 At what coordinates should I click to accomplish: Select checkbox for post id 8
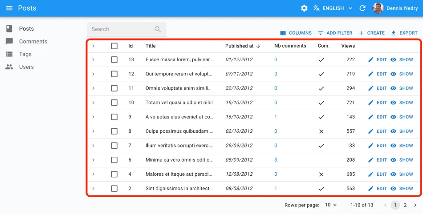114,131
